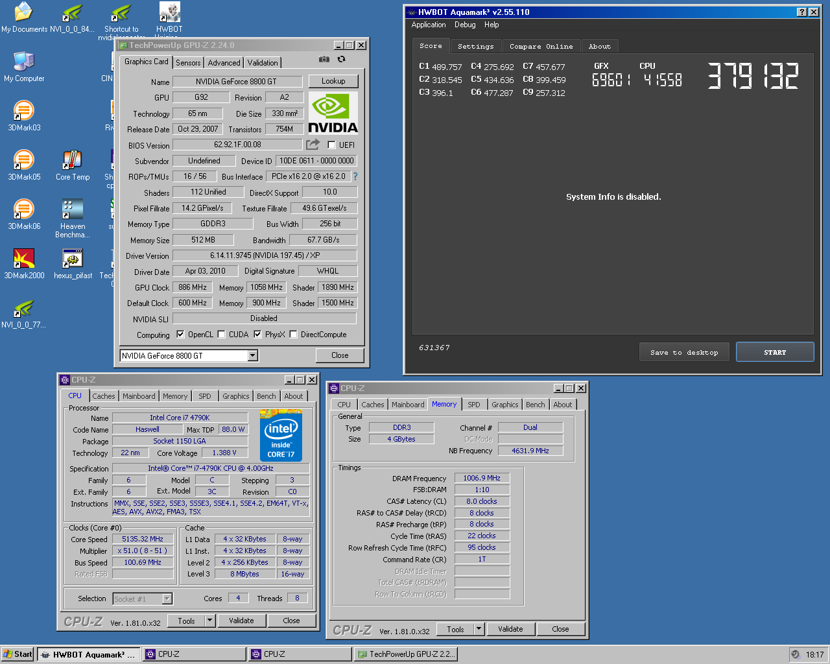Switch to the Advanced tab in GPU-Z

tap(224, 63)
